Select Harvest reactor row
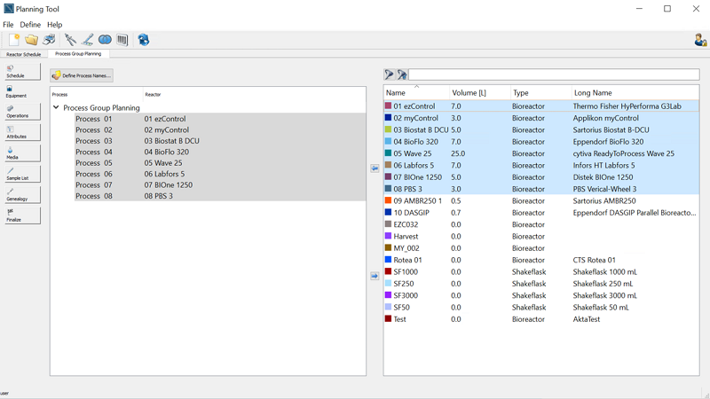This screenshot has width=710, height=399. tap(541, 236)
